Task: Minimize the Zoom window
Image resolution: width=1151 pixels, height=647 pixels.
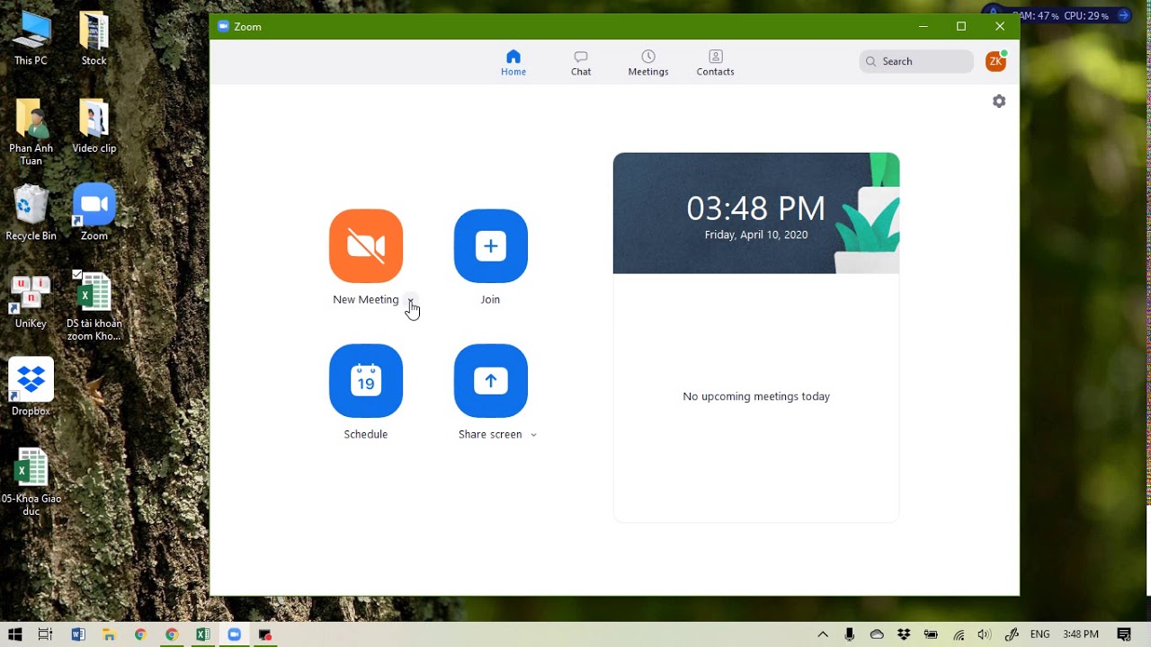Action: (x=923, y=26)
